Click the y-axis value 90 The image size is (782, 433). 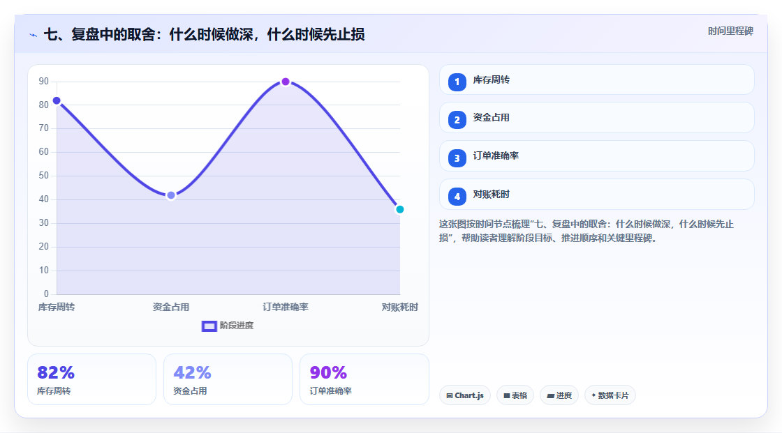pos(44,81)
